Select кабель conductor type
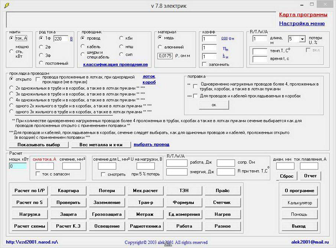The height and width of the screenshot is (248, 336). pos(83,47)
